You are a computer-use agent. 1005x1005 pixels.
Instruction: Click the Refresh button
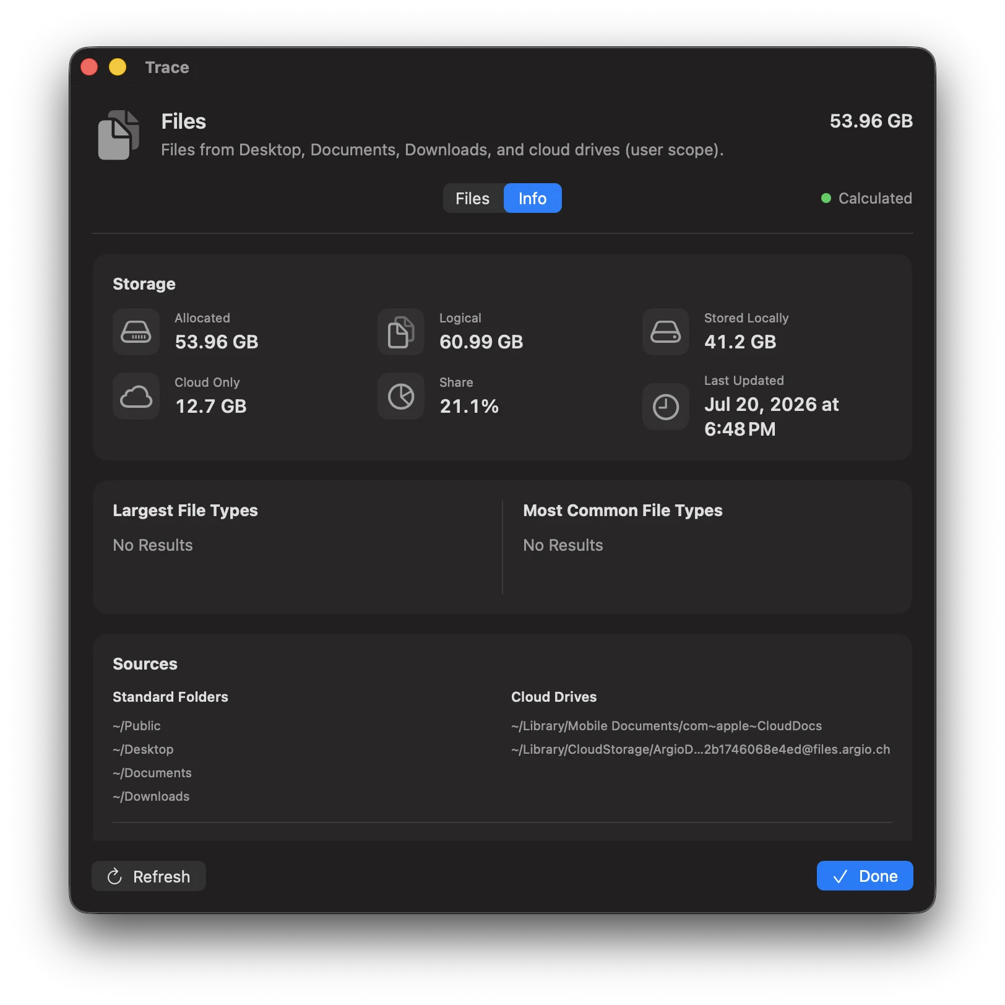(149, 876)
